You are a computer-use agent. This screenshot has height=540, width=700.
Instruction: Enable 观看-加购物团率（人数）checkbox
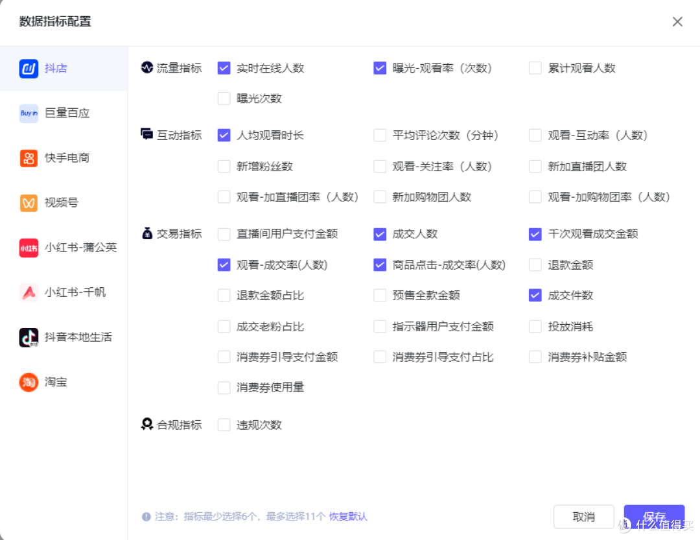(x=535, y=196)
